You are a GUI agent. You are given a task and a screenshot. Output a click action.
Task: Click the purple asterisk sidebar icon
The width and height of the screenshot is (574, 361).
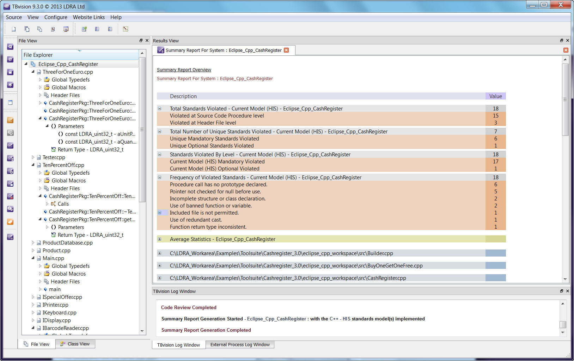pyautogui.click(x=10, y=85)
